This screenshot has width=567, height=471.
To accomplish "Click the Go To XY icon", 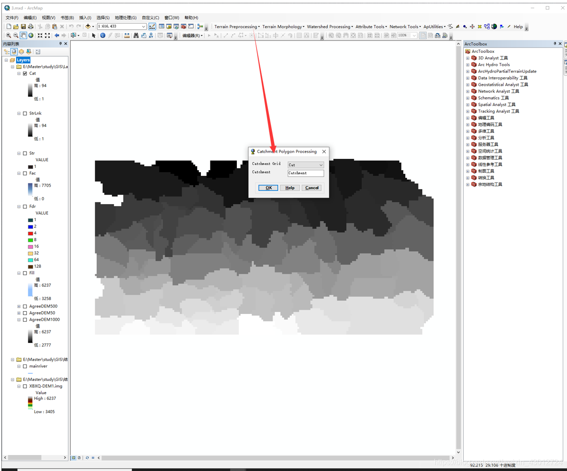I will pos(151,35).
